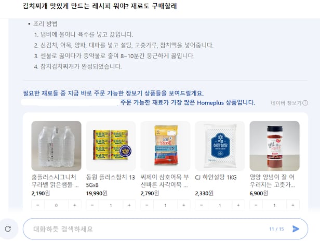Decrease quantity of 영양 고춧가루
320x242 pixels.
(x=256, y=205)
